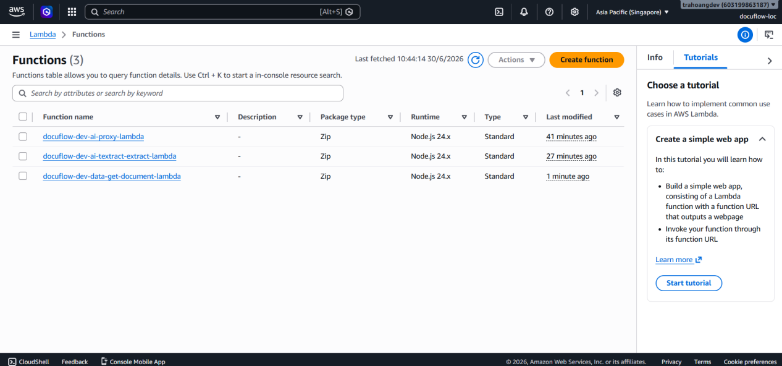Open the notifications bell

[x=524, y=12]
